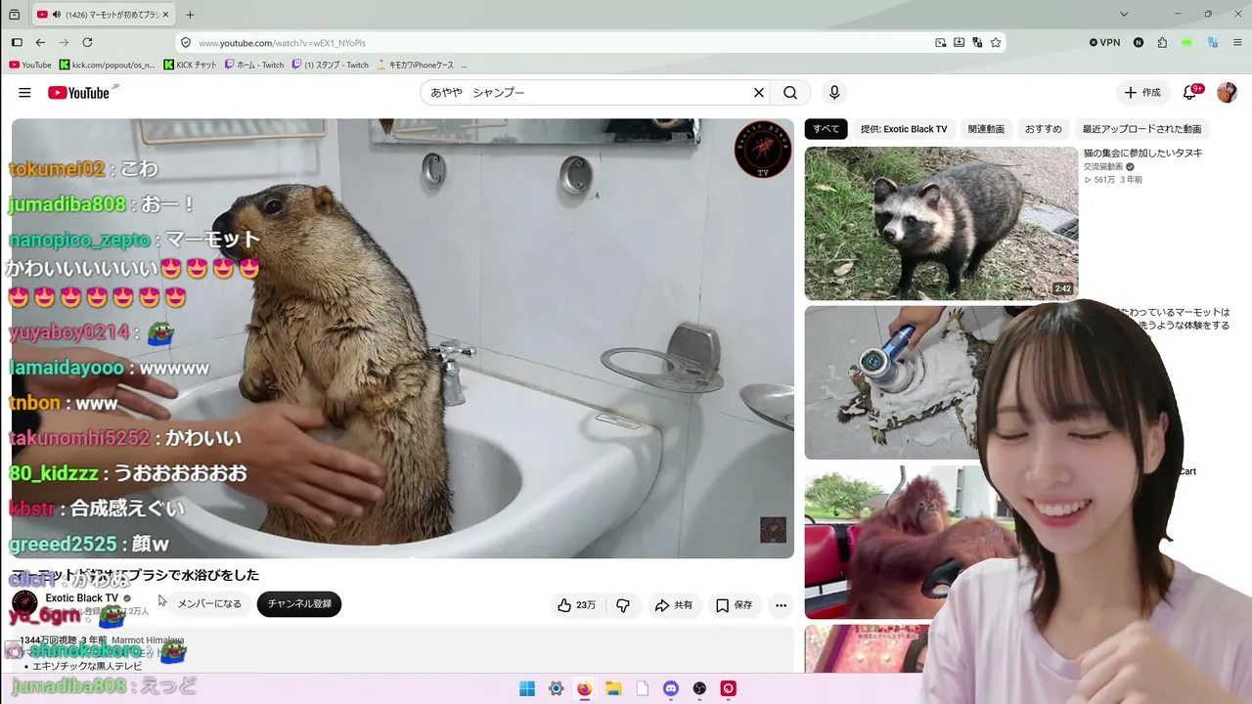Open the account avatar menu
The width and height of the screenshot is (1252, 704).
tap(1227, 93)
